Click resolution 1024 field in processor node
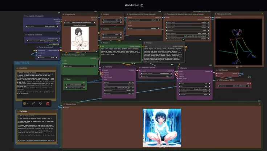 [187, 30]
